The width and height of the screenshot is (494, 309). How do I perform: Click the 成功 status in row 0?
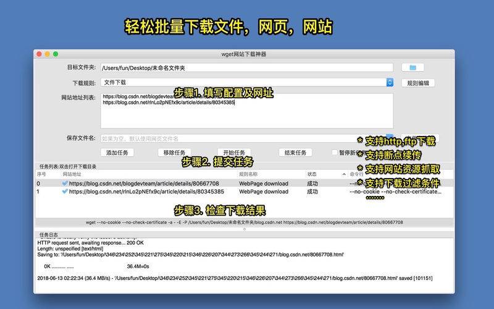(312, 184)
